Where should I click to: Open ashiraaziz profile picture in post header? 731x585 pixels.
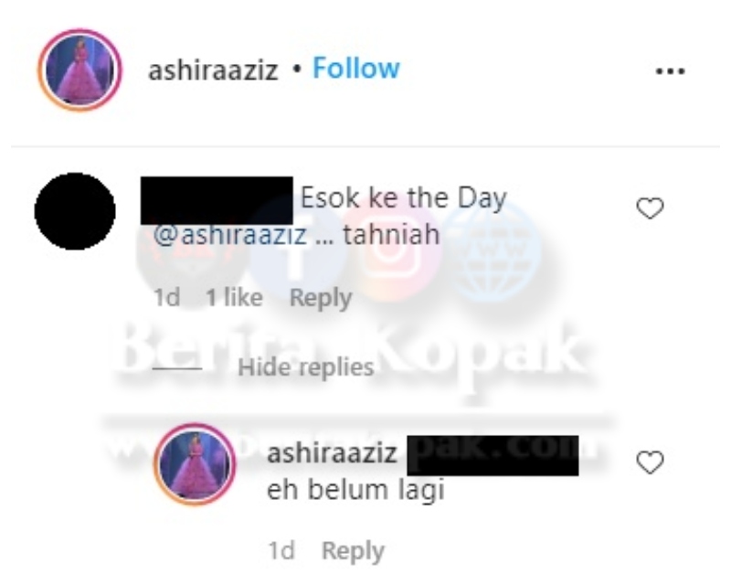[x=79, y=70]
